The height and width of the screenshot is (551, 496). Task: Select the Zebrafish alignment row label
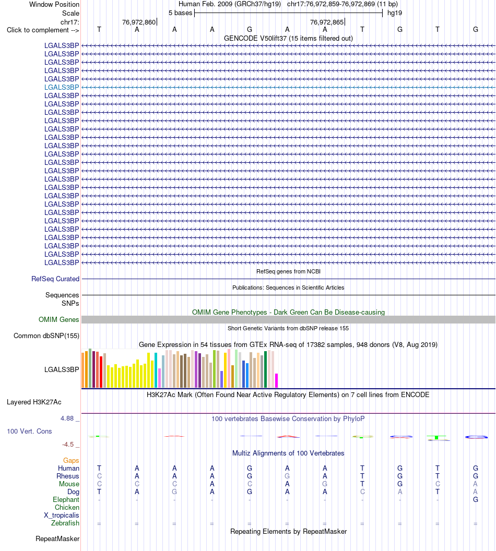point(65,523)
